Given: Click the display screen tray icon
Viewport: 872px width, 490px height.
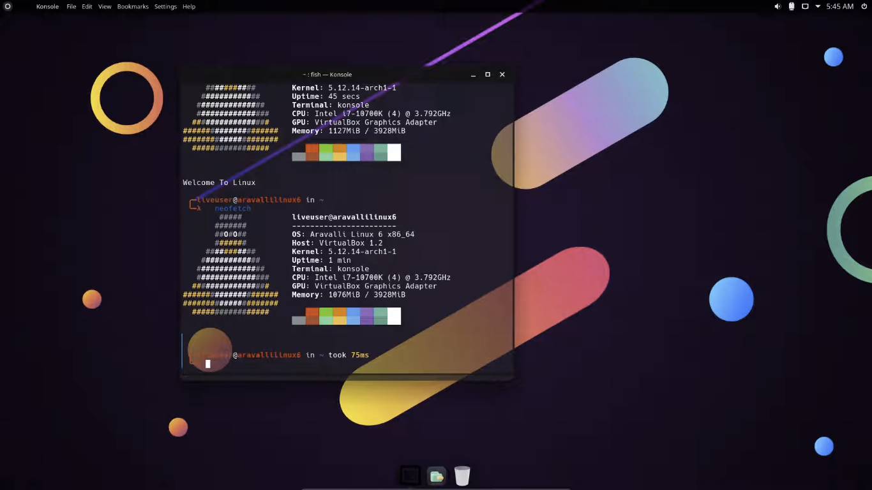Looking at the screenshot, I should pyautogui.click(x=805, y=6).
